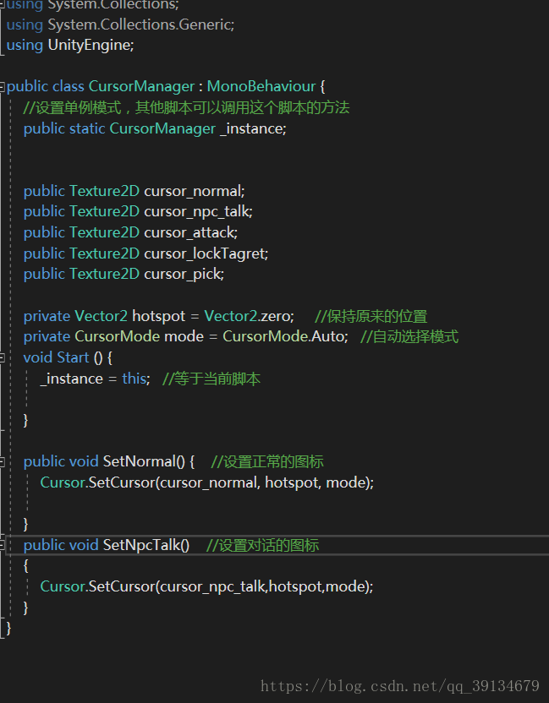Click the comment "//等于当前脚本"
Viewport: 549px width, 703px height.
click(x=211, y=379)
